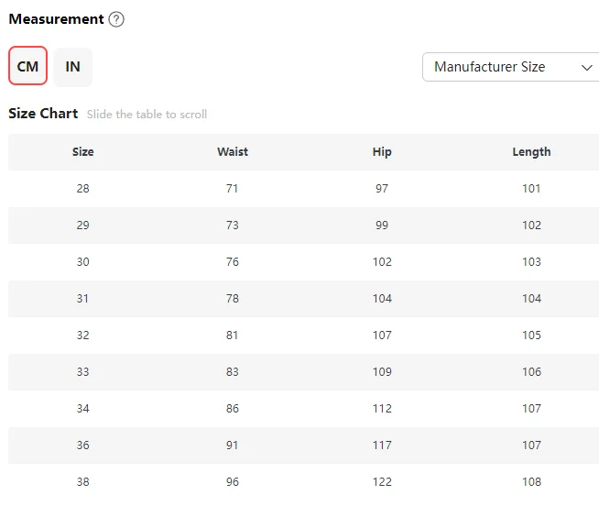Click hip value 122
This screenshot has width=599, height=506.
coord(383,482)
